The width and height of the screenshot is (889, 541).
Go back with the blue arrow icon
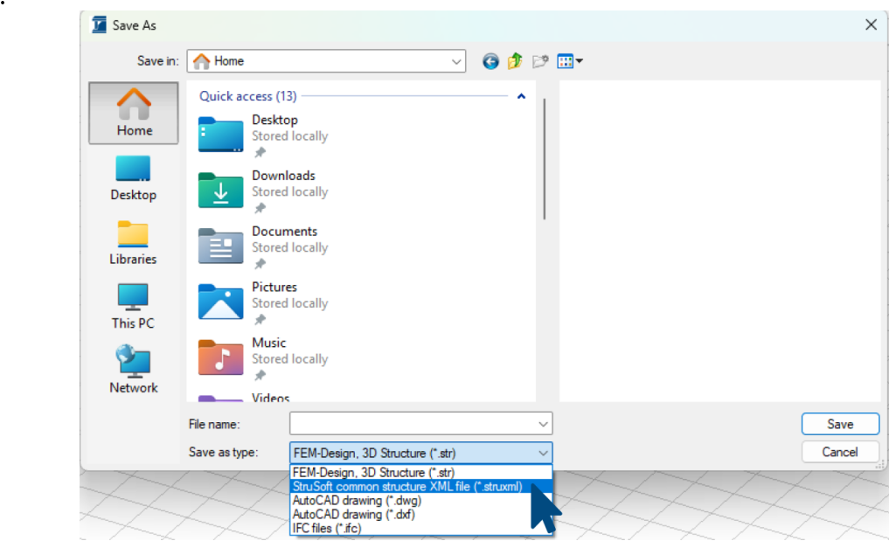pos(490,61)
